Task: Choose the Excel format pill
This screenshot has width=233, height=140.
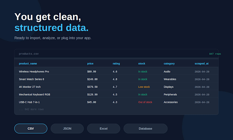Action: [x=103, y=129]
